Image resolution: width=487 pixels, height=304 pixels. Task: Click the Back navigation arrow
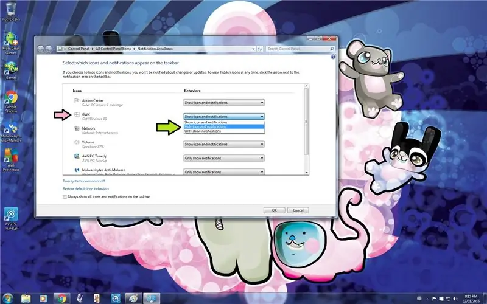click(x=41, y=49)
